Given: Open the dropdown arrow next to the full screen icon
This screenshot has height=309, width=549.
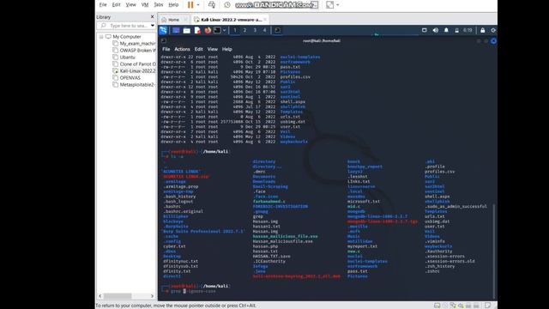Looking at the screenshot, I should 337,5.
